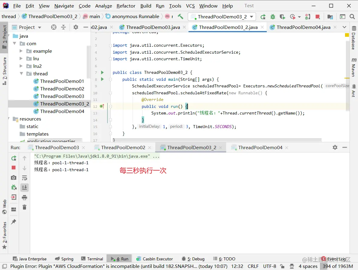The height and width of the screenshot is (270, 358).
Task: Start debugging with the toolbar bug icon
Action: (x=273, y=17)
